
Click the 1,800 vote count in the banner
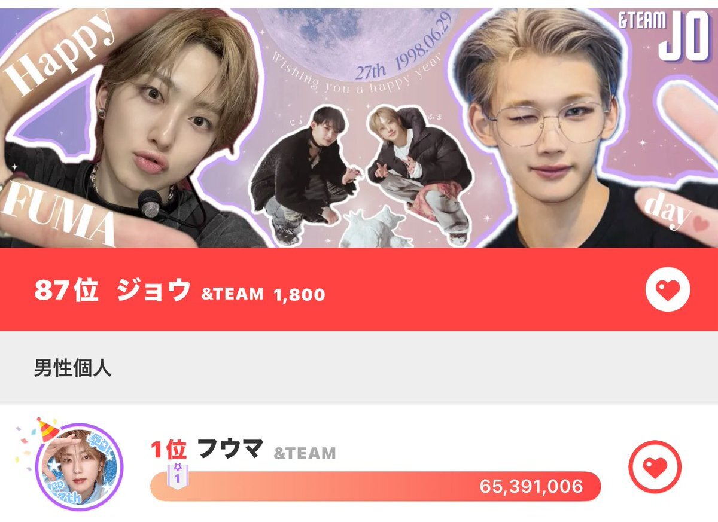point(299,294)
